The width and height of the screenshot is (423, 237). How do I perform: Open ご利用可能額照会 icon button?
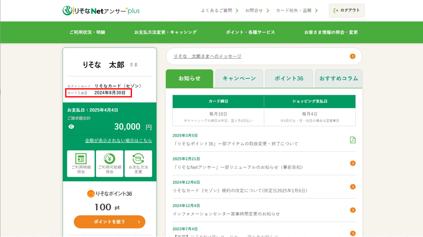coord(110,163)
